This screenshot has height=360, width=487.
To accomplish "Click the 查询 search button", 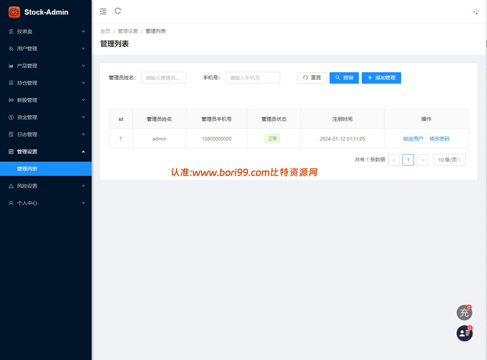I will 344,78.
